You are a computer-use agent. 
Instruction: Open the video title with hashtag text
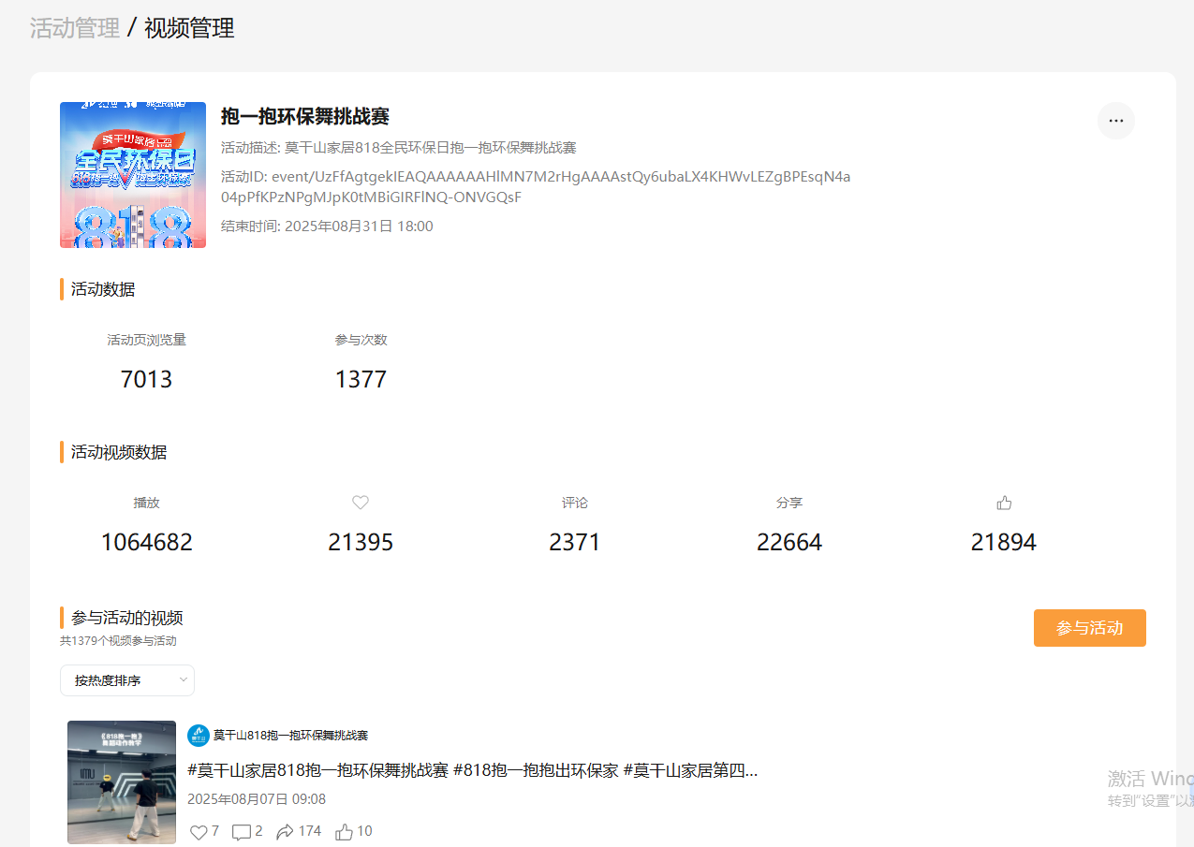(x=472, y=770)
